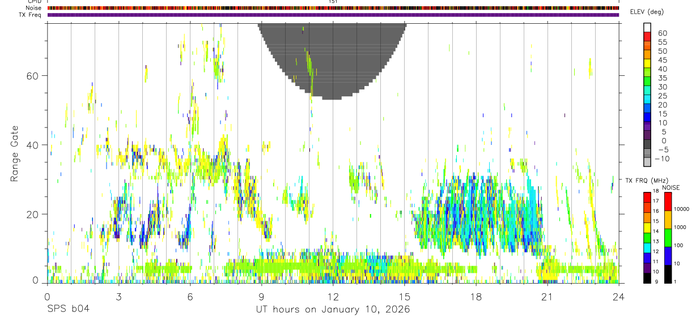Screen dimensions: 696x321
Task: Click the green segment of NOISE color bar
Action: click(x=669, y=237)
